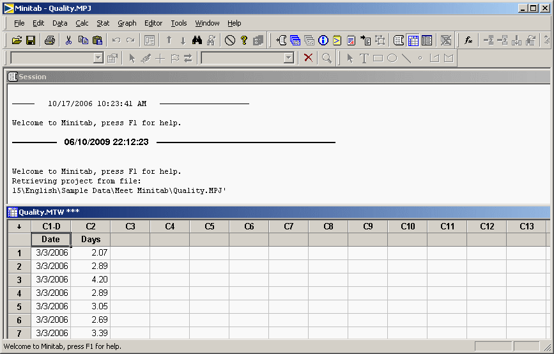Print the current window via printer icon

pyautogui.click(x=50, y=40)
